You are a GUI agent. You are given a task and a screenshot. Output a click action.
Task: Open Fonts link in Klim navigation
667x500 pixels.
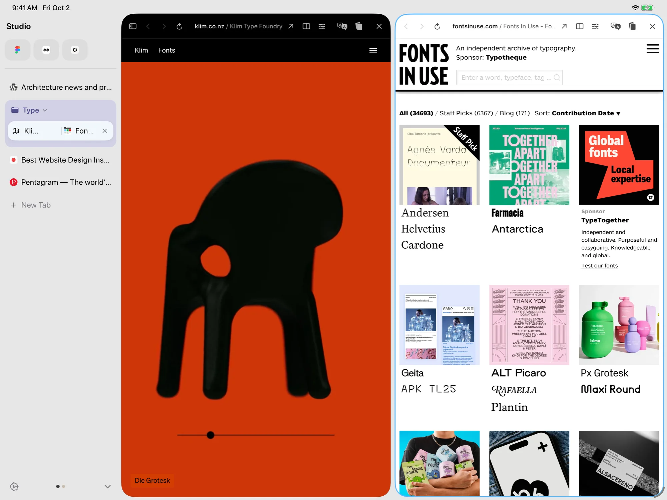167,50
